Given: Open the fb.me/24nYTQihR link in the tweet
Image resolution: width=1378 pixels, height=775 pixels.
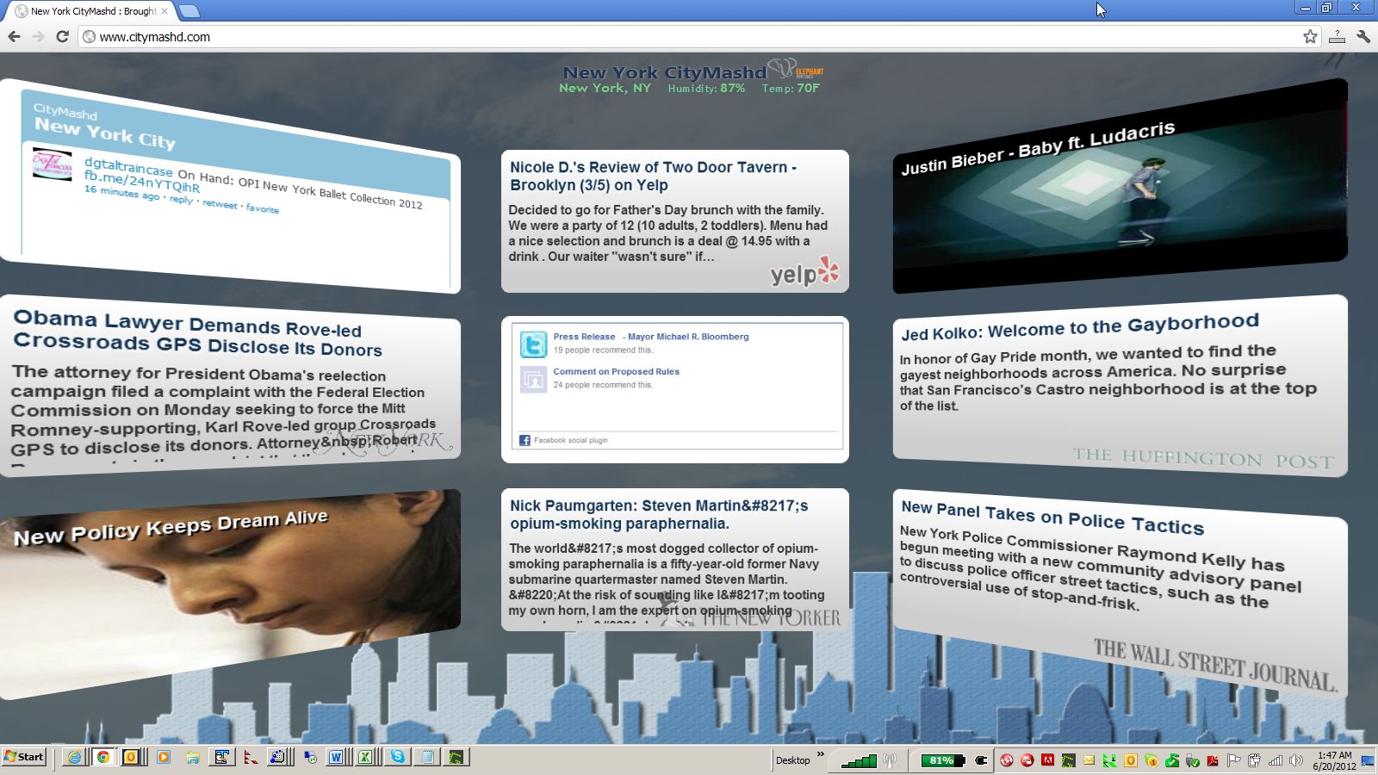Looking at the screenshot, I should point(142,182).
